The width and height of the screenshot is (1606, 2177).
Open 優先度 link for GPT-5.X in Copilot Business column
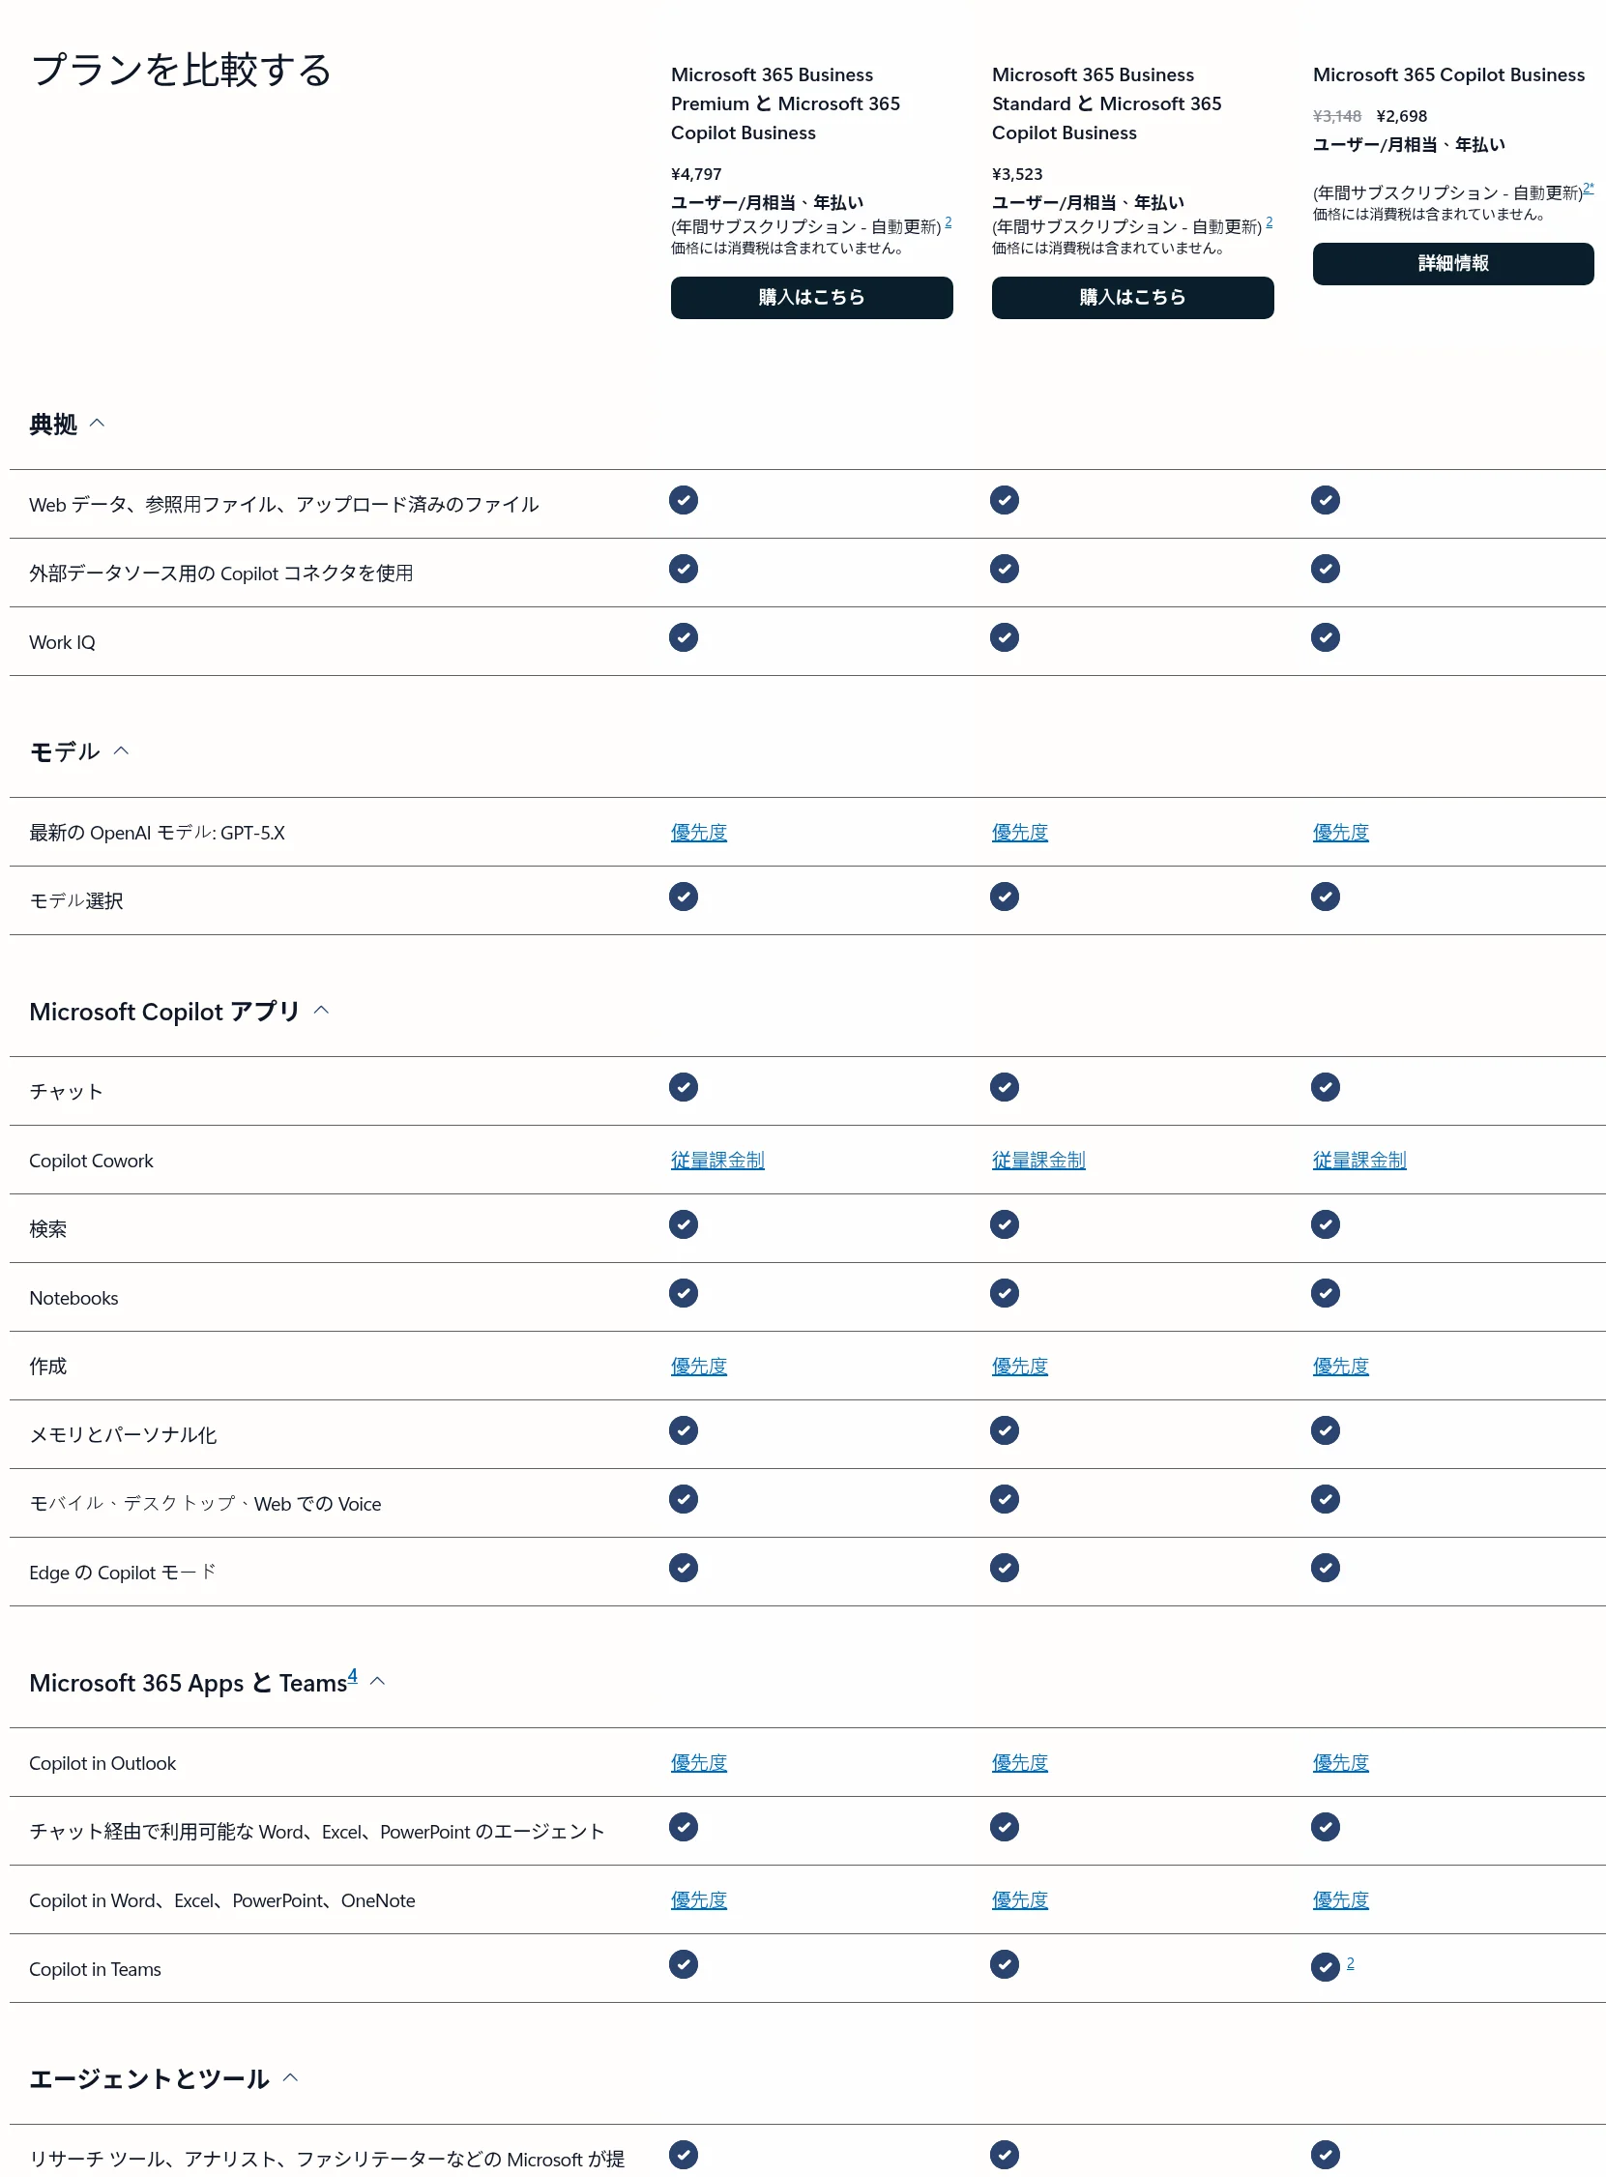tap(1341, 833)
